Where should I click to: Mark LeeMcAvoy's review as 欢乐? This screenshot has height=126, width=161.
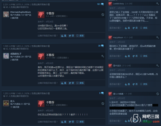click(x=144, y=28)
